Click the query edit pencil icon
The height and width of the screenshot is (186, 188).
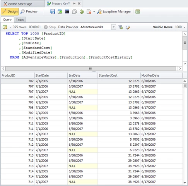(x=128, y=27)
